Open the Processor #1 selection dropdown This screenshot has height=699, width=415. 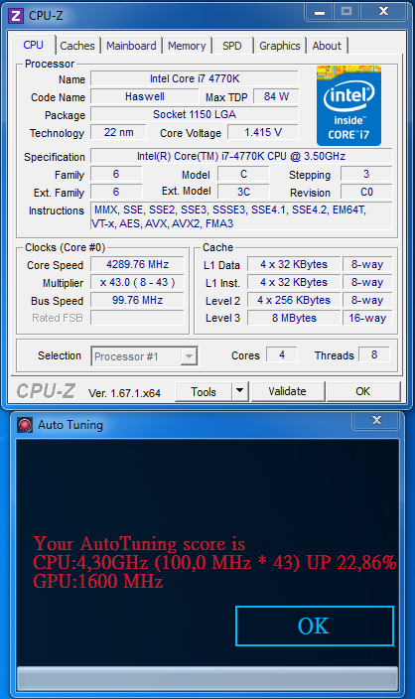144,356
